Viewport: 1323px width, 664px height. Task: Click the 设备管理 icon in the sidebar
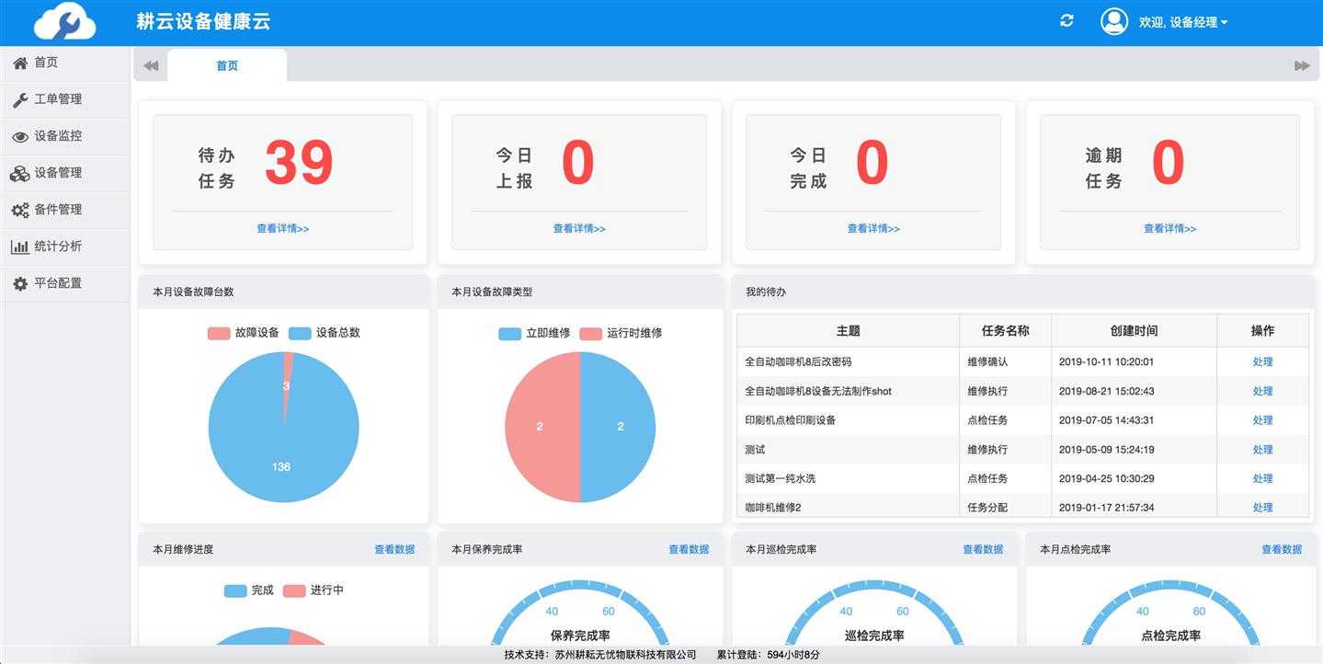(x=20, y=173)
